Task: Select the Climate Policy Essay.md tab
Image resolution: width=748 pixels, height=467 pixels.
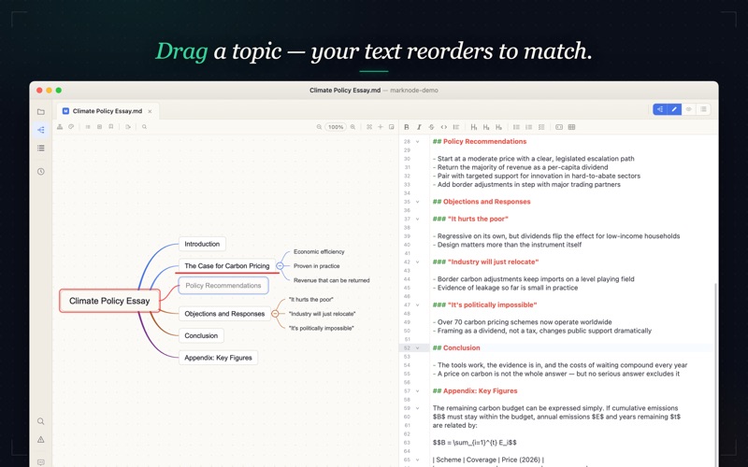Action: pos(108,111)
